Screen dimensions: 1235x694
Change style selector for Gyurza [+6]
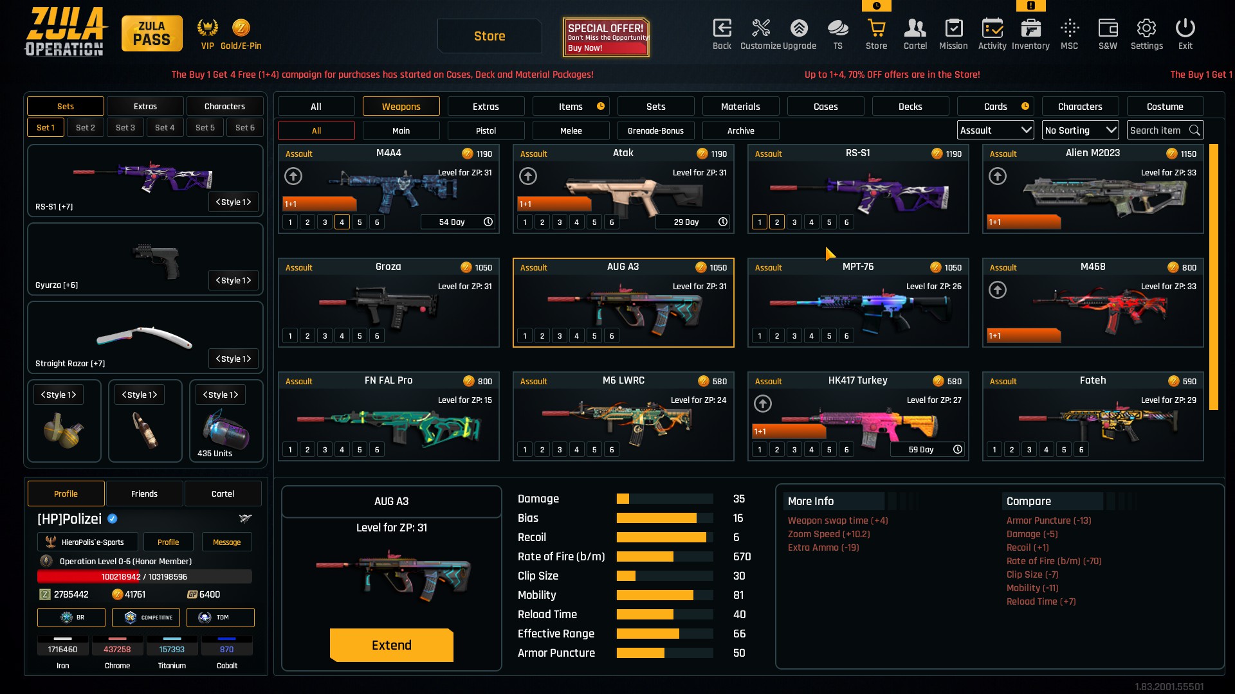[x=233, y=280]
